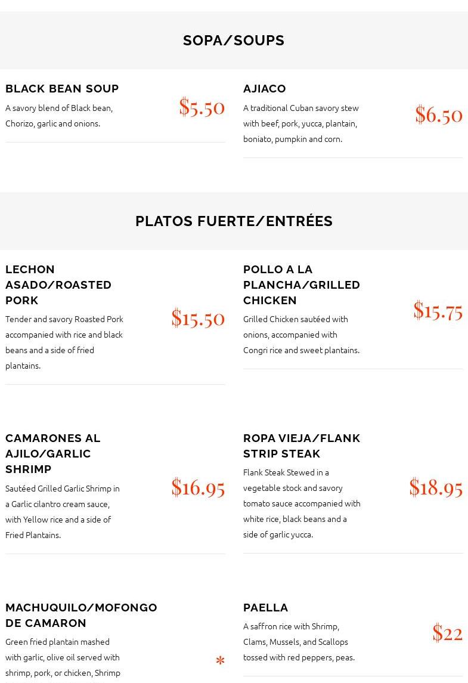Click the orange asterisk beside Mofongo

220,661
